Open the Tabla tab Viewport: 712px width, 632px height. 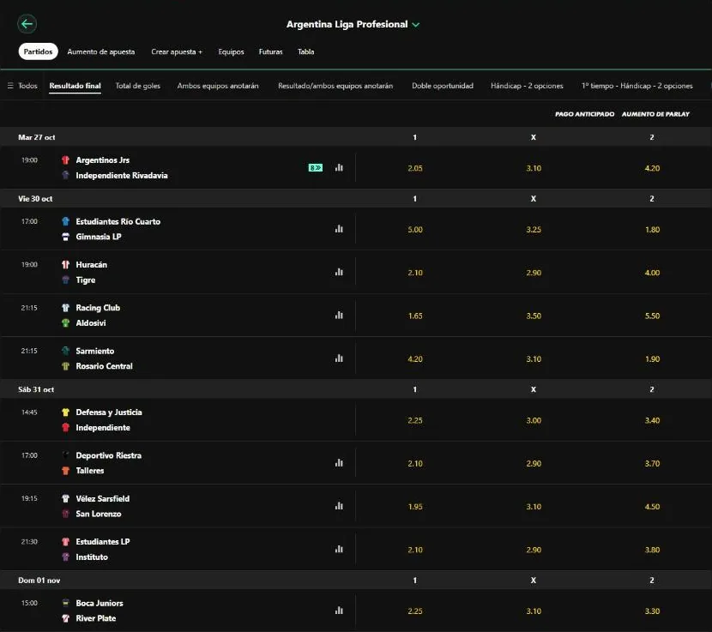click(305, 51)
